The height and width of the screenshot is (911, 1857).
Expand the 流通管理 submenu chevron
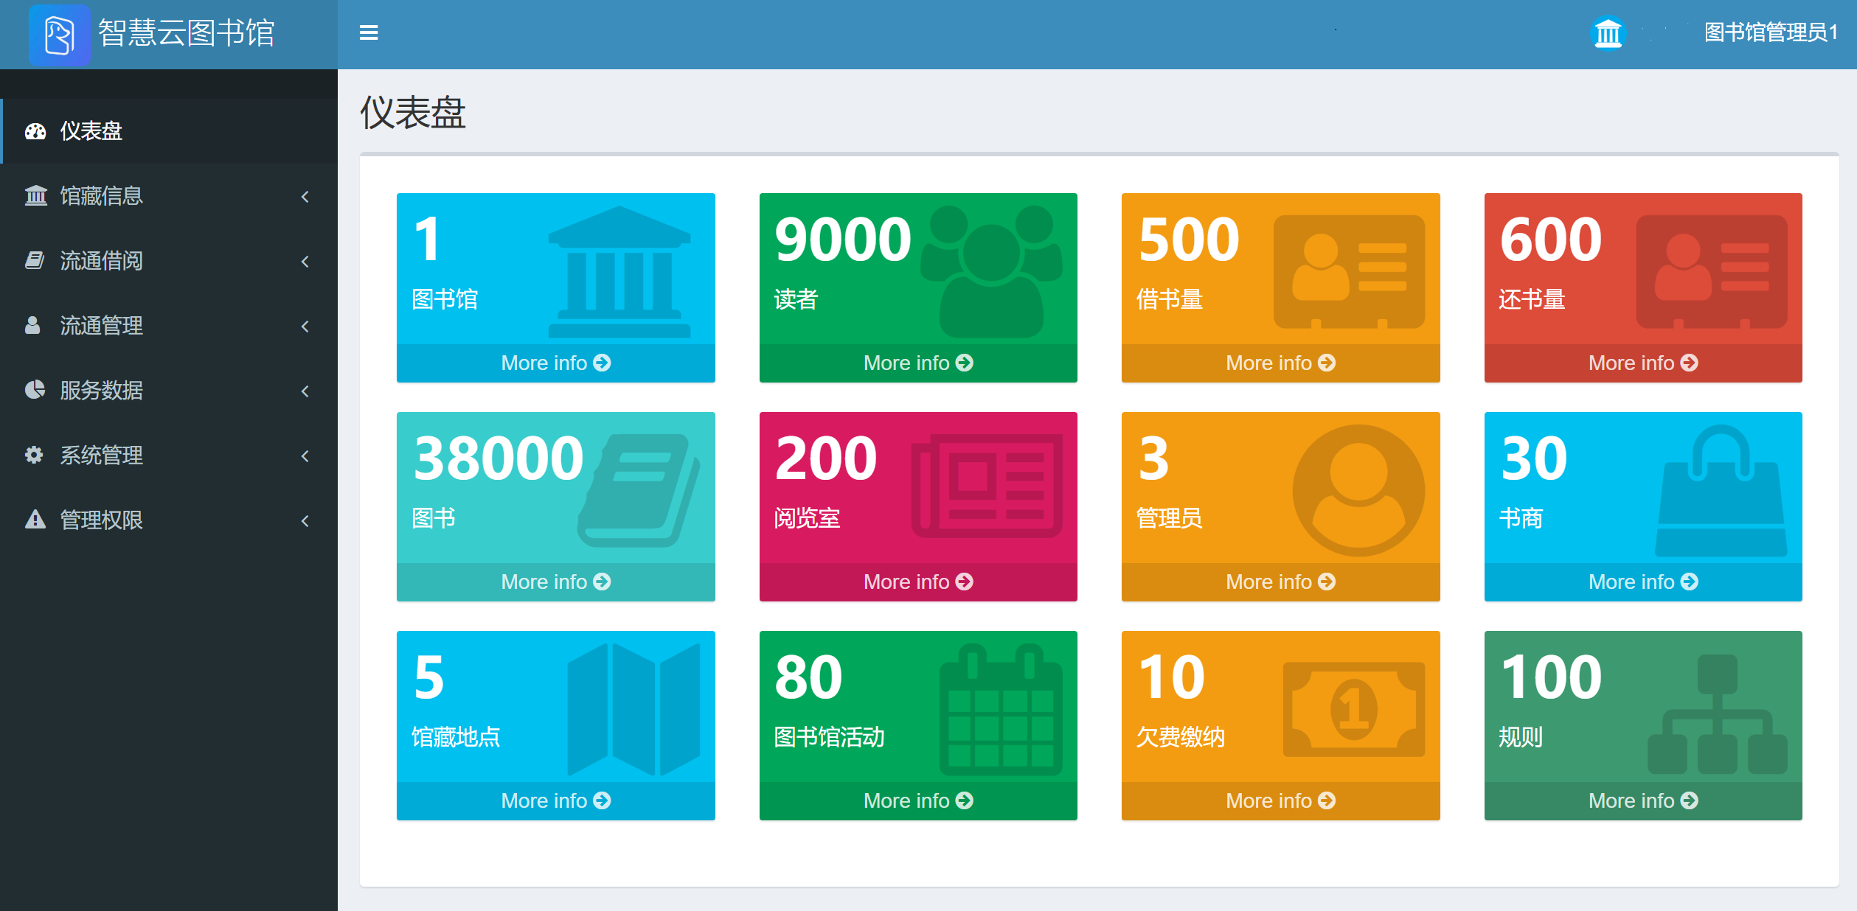tap(305, 327)
